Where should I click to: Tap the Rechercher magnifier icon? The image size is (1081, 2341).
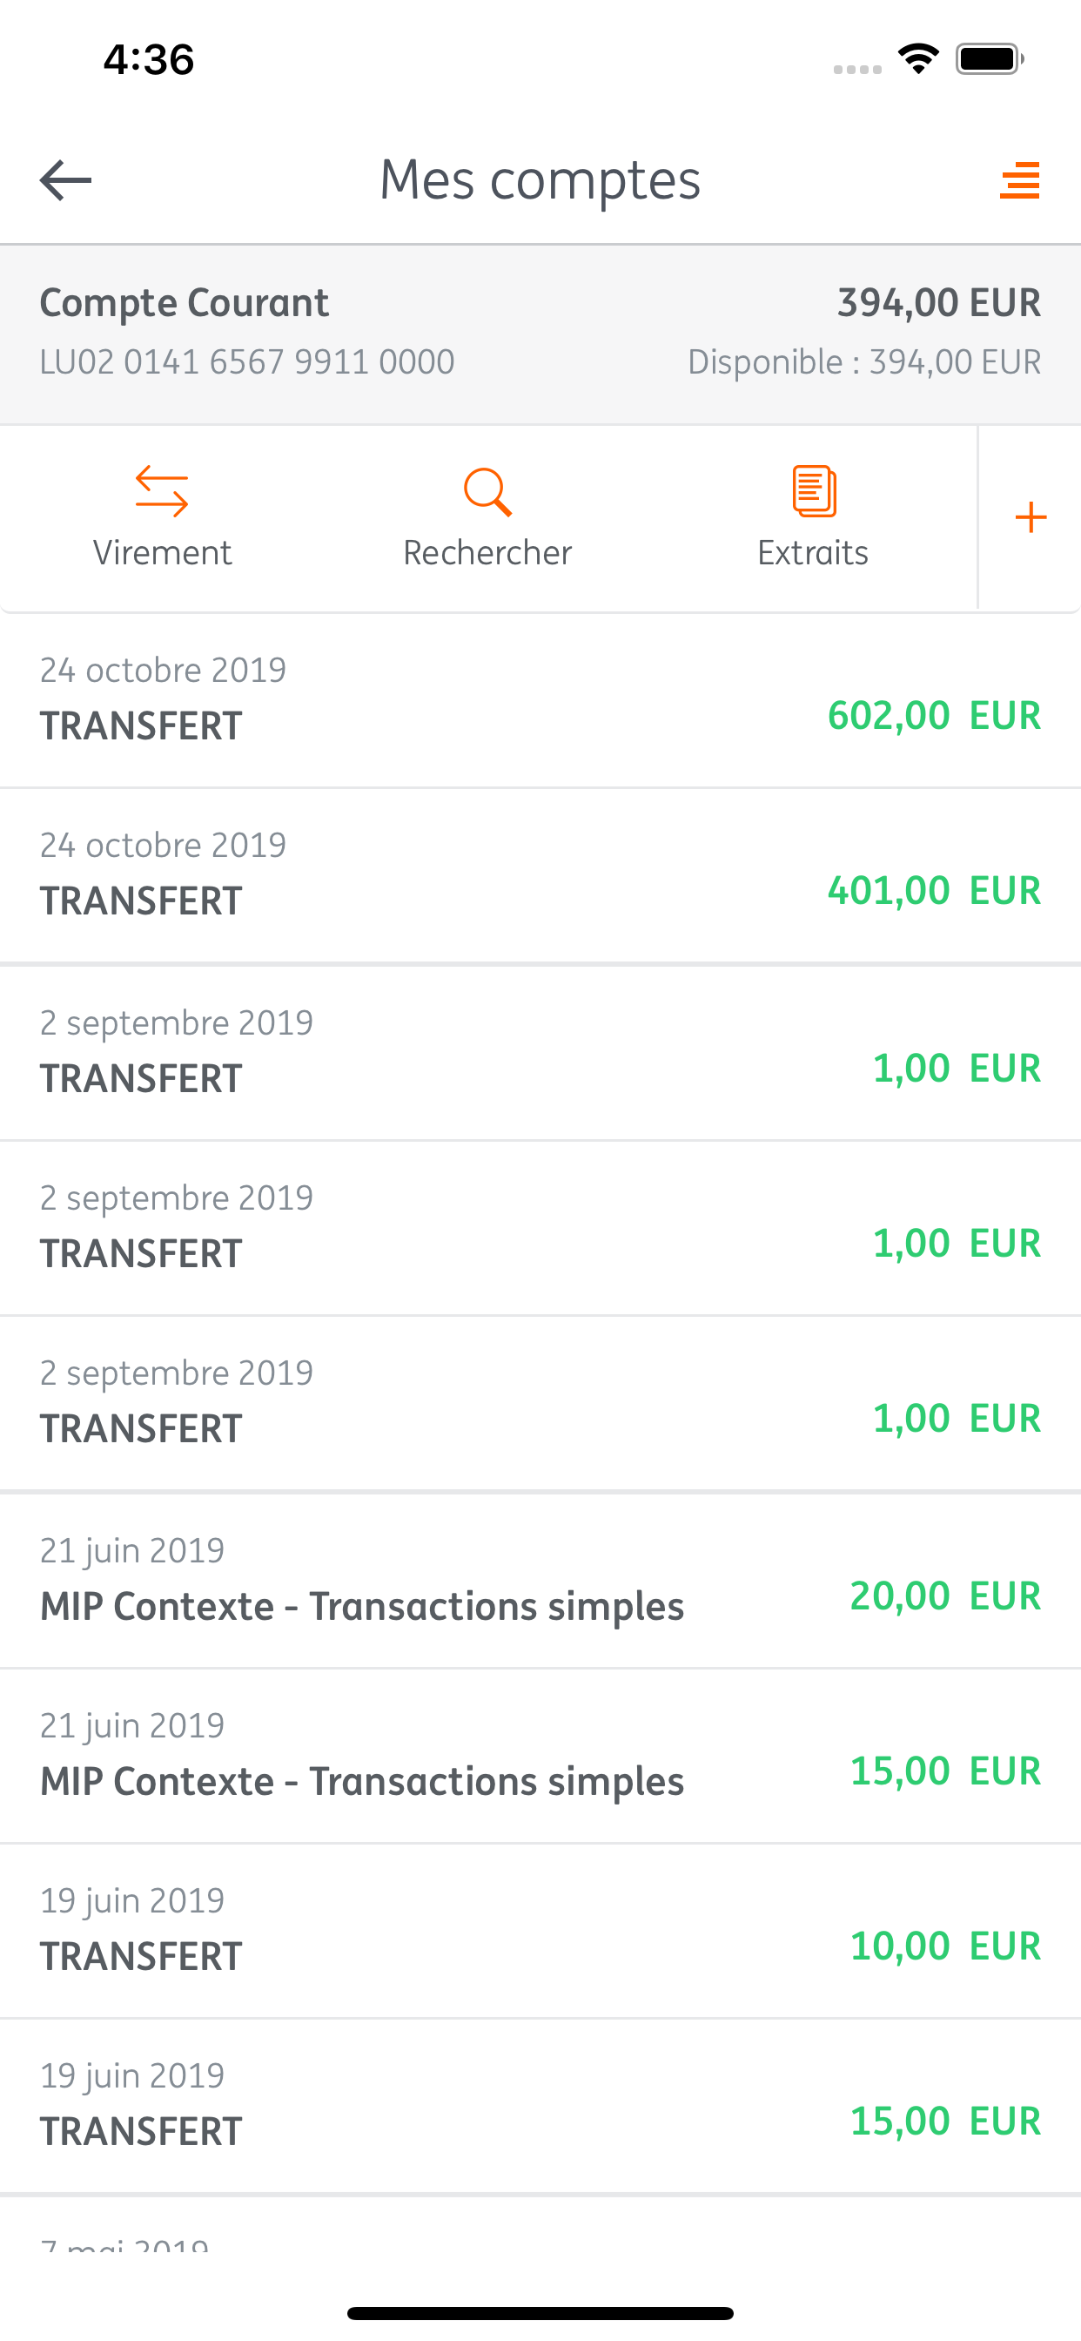tap(487, 492)
